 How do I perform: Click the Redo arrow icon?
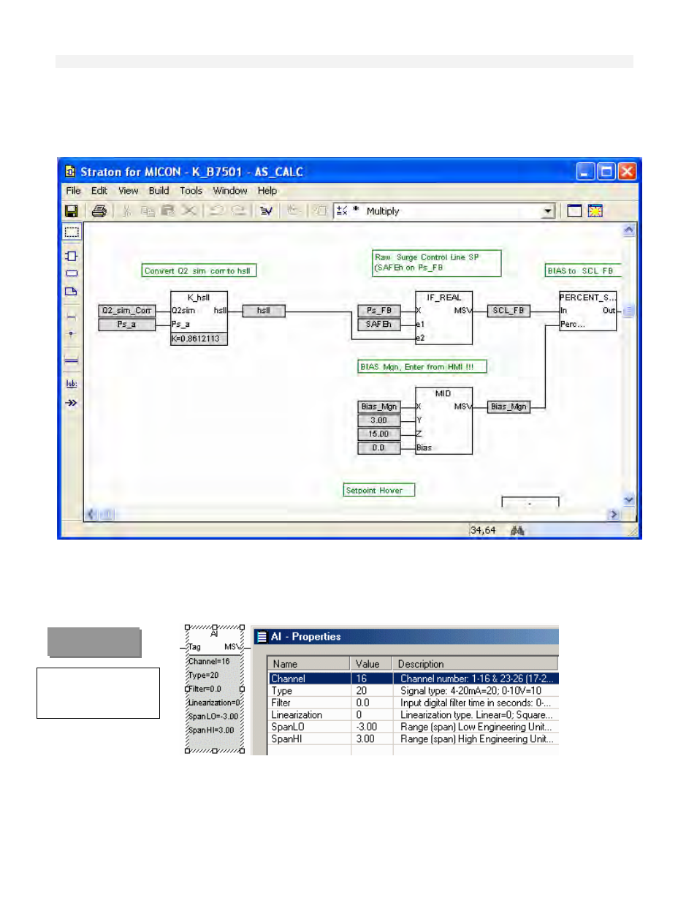[239, 211]
